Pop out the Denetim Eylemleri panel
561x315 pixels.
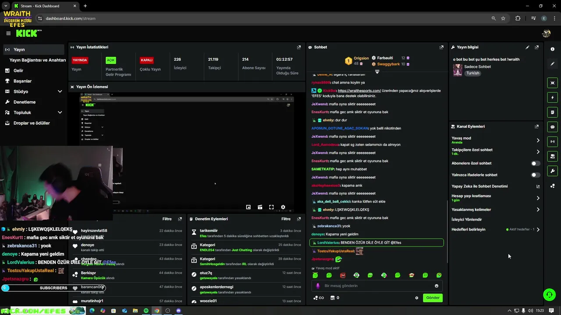tap(299, 219)
